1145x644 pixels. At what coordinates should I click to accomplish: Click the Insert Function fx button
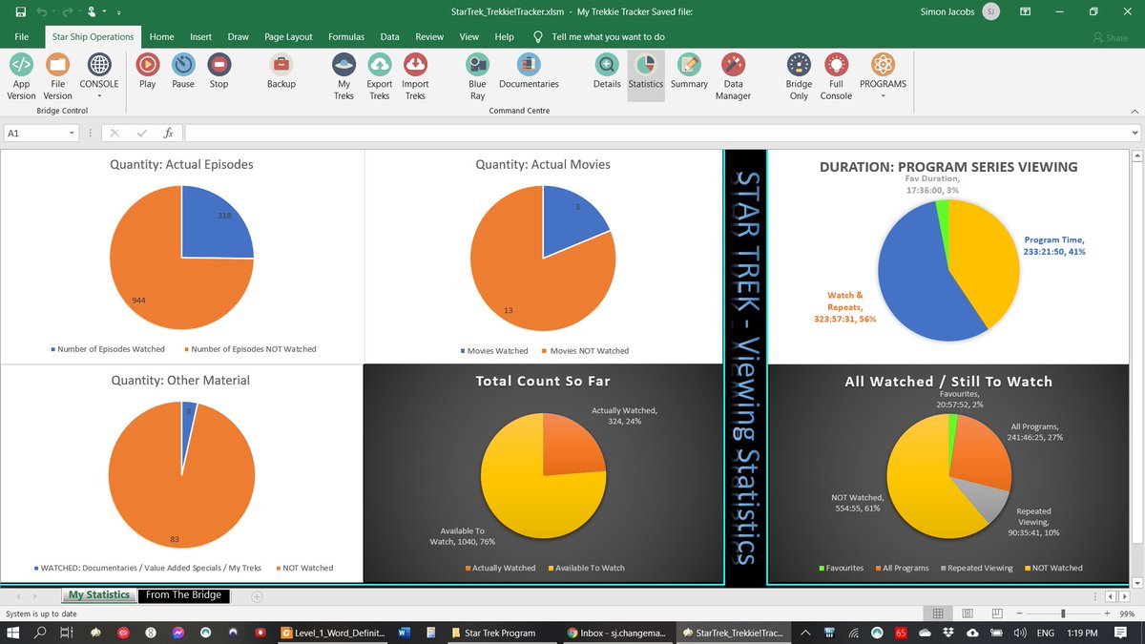[168, 134]
